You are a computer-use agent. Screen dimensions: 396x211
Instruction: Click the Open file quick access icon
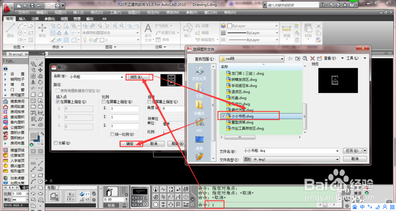coord(25,5)
